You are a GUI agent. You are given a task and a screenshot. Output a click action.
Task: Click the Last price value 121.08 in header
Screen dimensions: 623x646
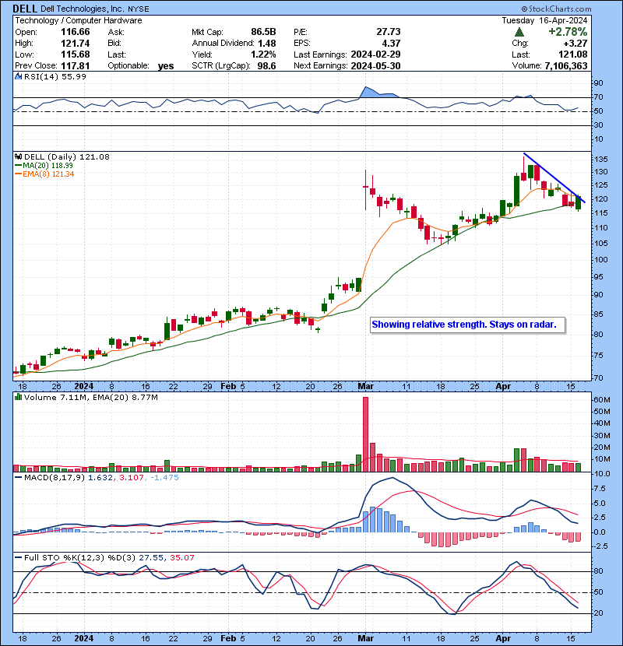click(574, 54)
